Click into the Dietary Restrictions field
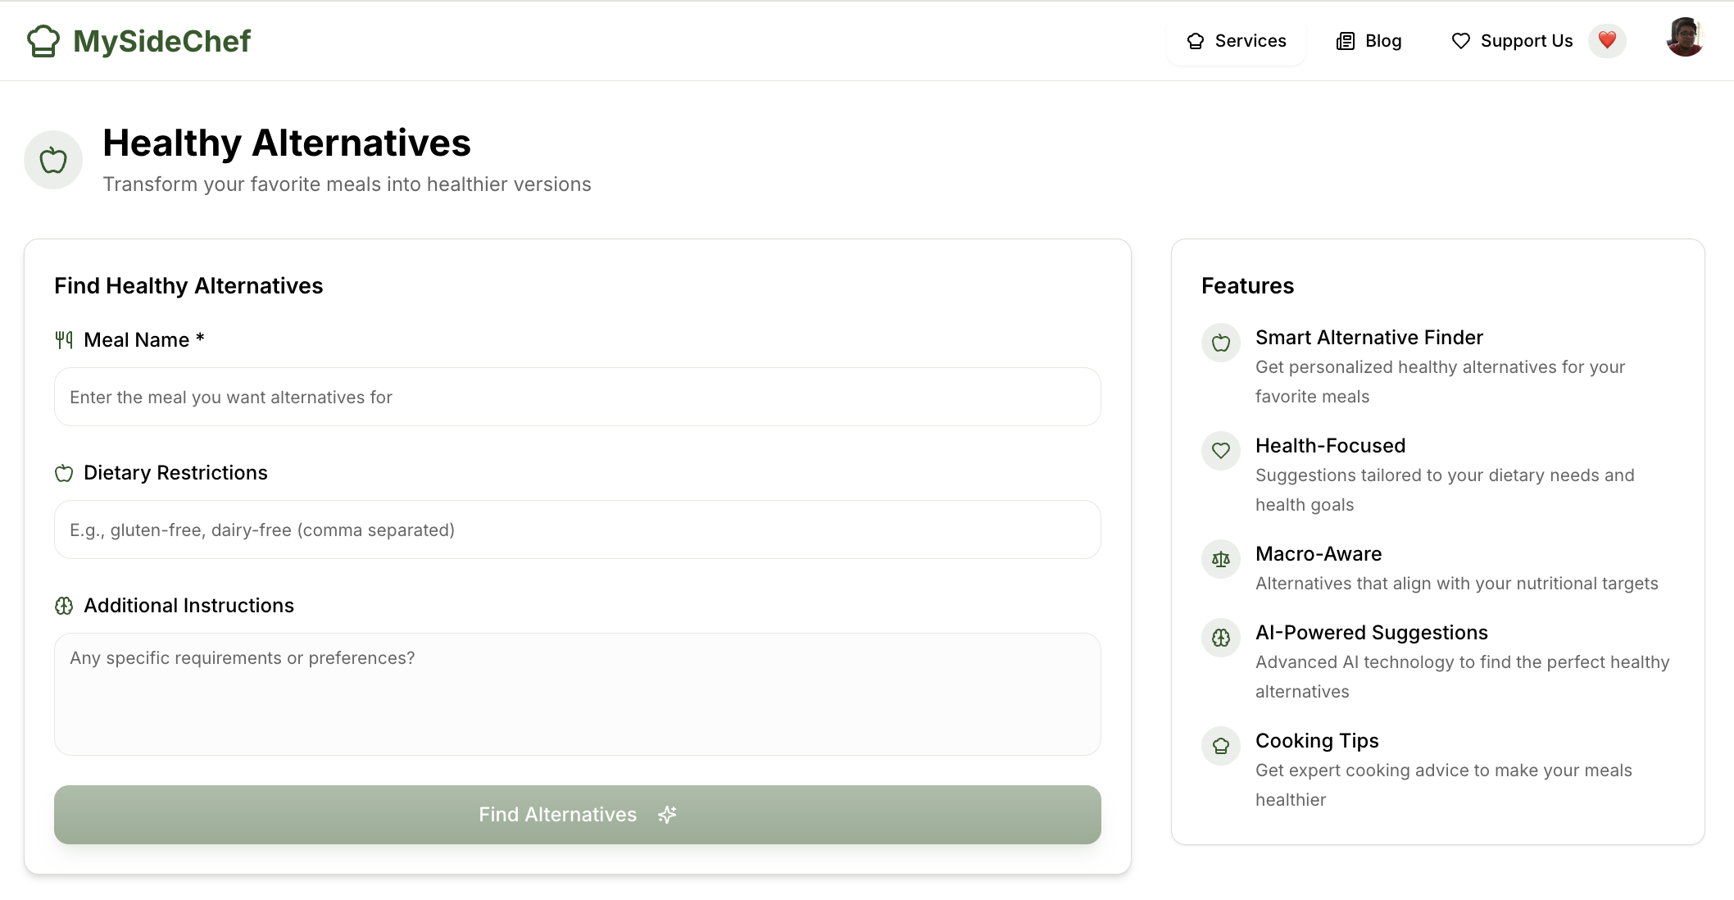Screen dimensions: 1734x900 point(577,530)
